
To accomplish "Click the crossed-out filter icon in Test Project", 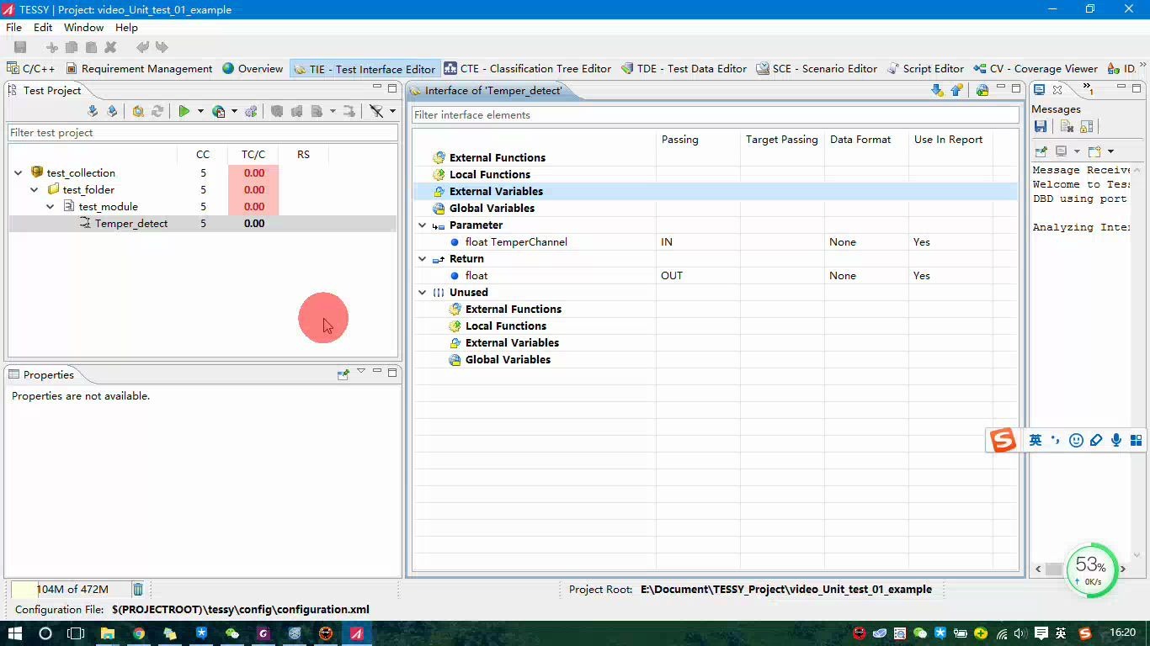I will coord(376,111).
